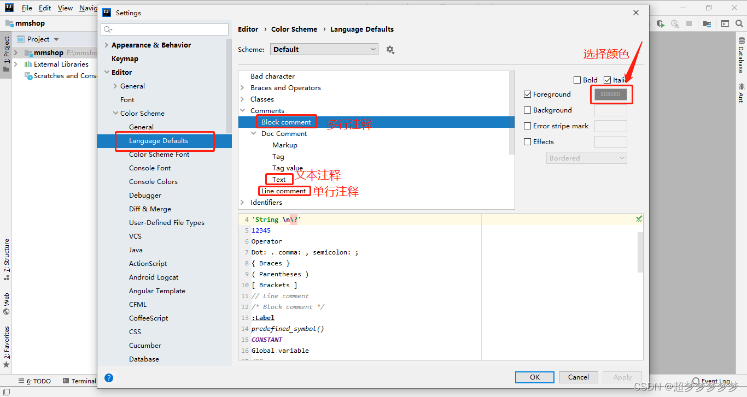Click the Stop square icon in main toolbar

[x=689, y=24]
